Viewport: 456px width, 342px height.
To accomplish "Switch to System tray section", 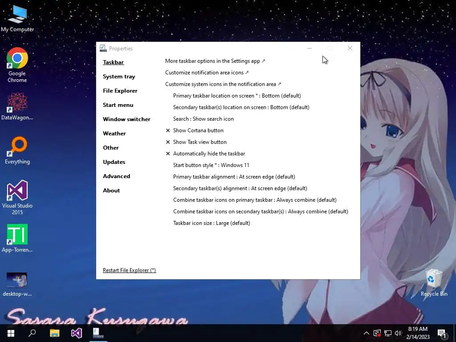I will 119,77.
